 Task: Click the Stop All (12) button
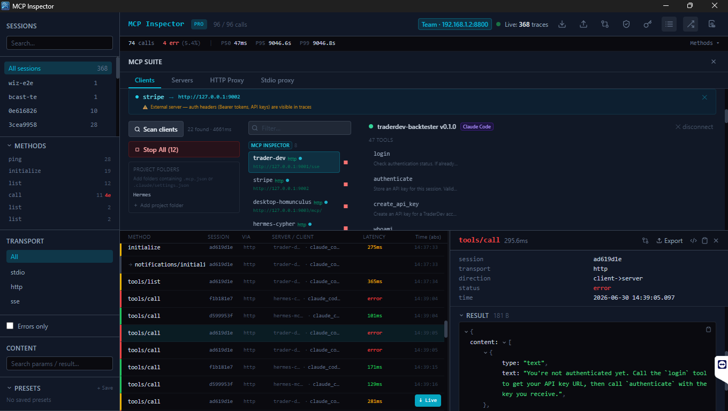pos(184,149)
